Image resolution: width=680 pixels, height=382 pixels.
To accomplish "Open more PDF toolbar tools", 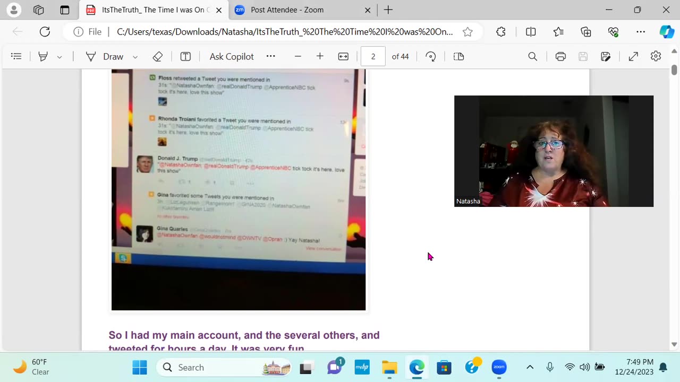I will point(271,56).
